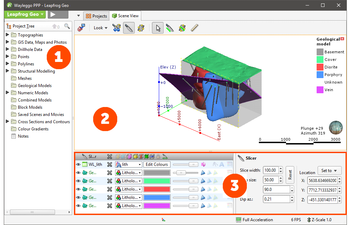Toggle the slicer lock icon
The width and height of the screenshot is (351, 225).
pos(158,157)
